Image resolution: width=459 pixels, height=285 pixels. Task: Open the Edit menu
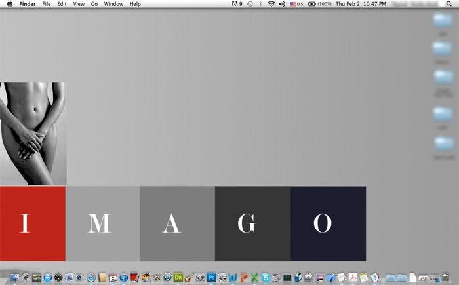[62, 4]
